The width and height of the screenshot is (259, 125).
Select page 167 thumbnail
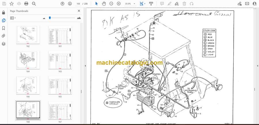[x=60, y=110]
